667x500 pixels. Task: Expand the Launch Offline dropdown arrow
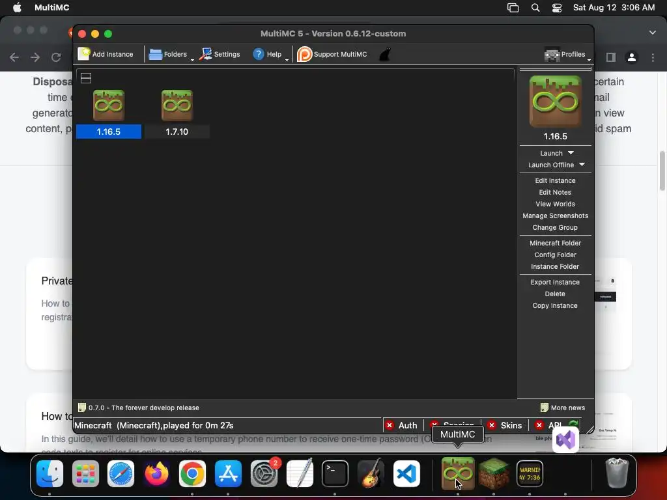click(582, 165)
